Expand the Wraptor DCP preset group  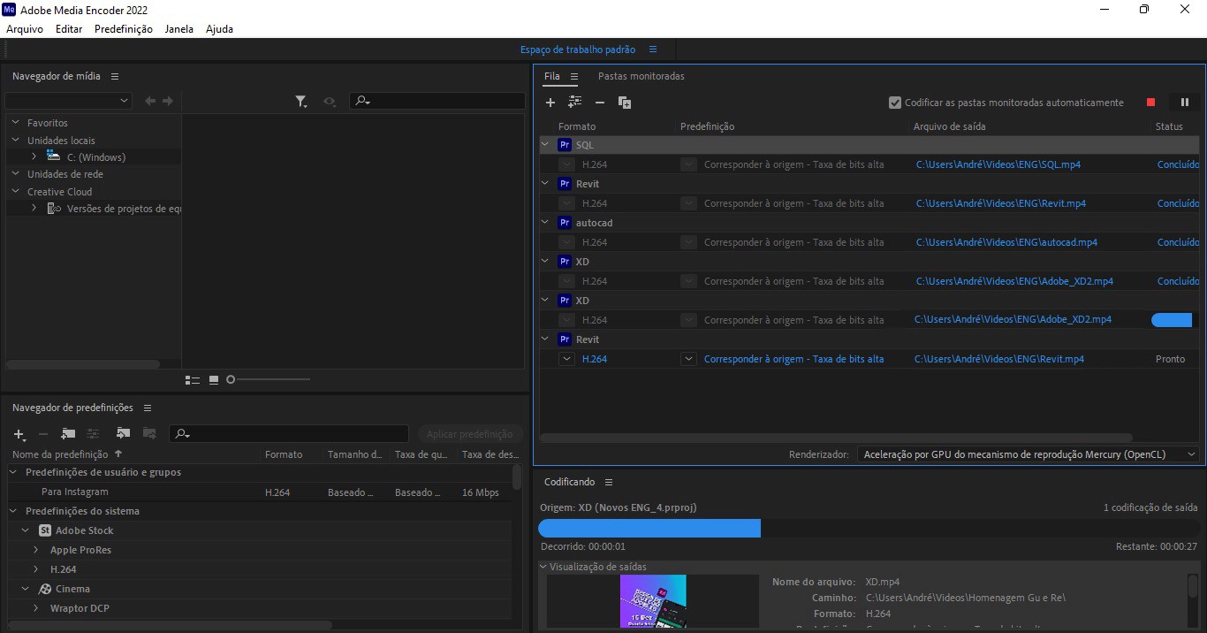[x=35, y=608]
